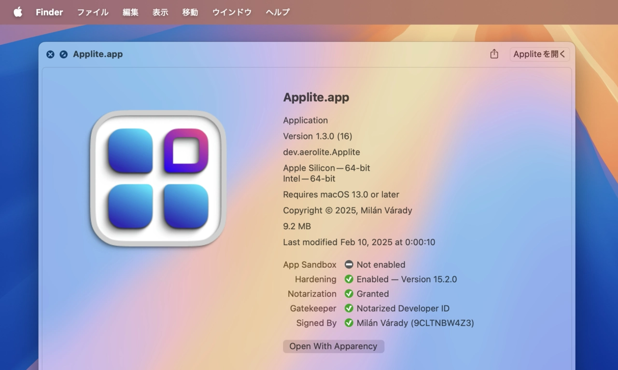The image size is (618, 370).
Task: Click the dev.aerolite.Applite bundle identifier text
Action: point(322,152)
